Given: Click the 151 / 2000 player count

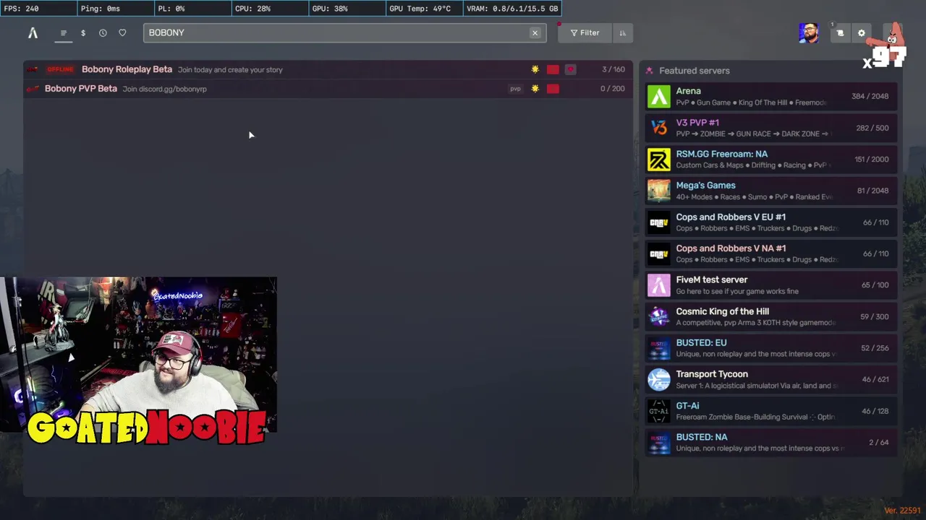Looking at the screenshot, I should [871, 160].
